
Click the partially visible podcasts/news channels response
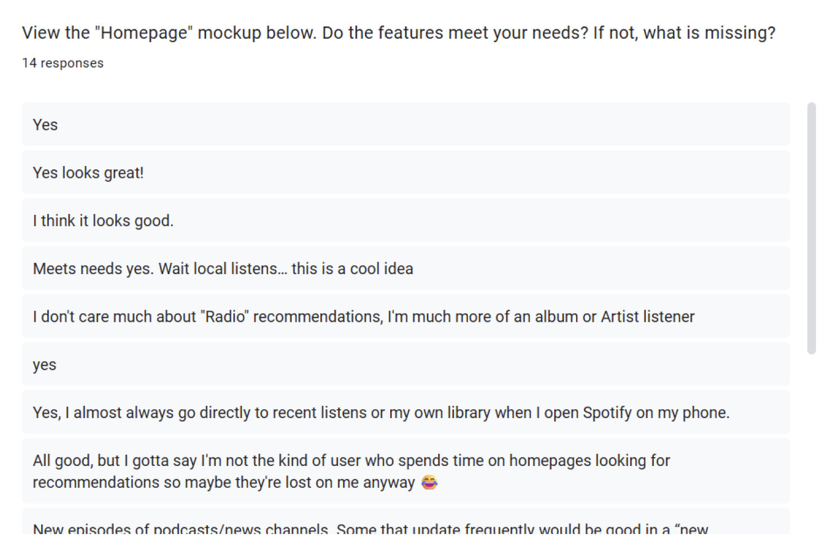coord(405,522)
